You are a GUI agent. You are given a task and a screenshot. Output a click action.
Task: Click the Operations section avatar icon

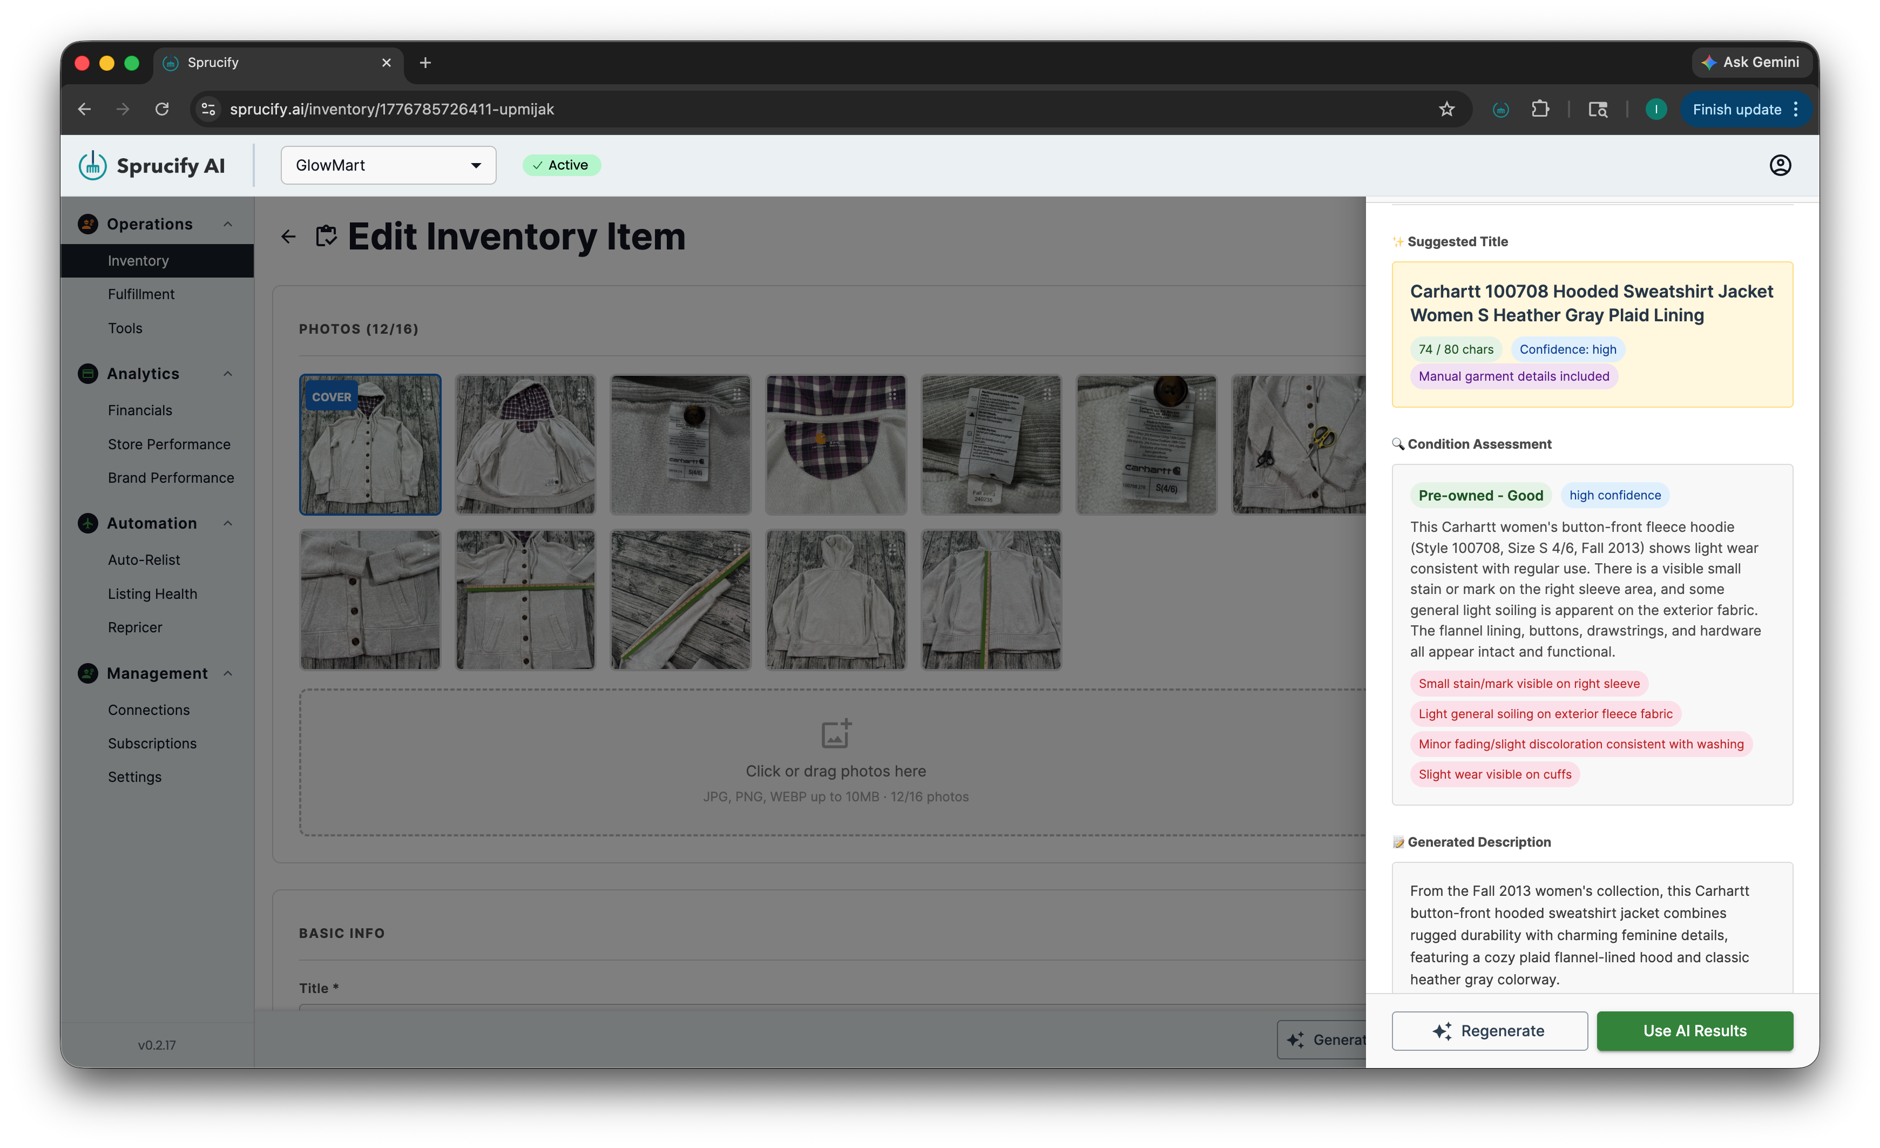pos(88,224)
